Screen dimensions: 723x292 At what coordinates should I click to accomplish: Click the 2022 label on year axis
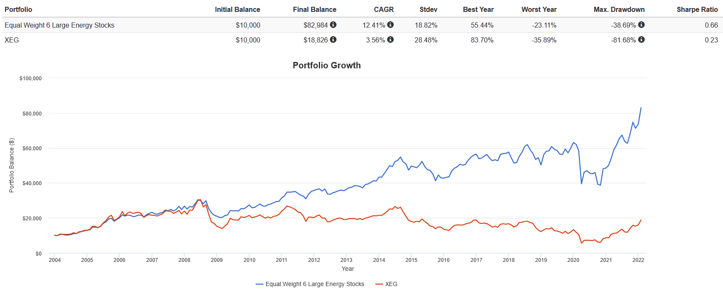(x=638, y=260)
